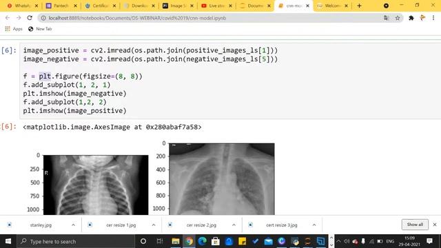Close the downloads bar
This screenshot has width=441, height=248.
click(x=435, y=225)
